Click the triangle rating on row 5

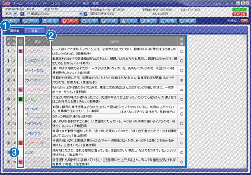point(182,89)
